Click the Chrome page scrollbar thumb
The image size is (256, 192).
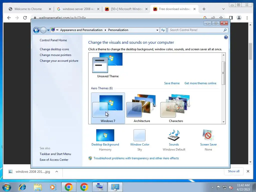coord(250,51)
